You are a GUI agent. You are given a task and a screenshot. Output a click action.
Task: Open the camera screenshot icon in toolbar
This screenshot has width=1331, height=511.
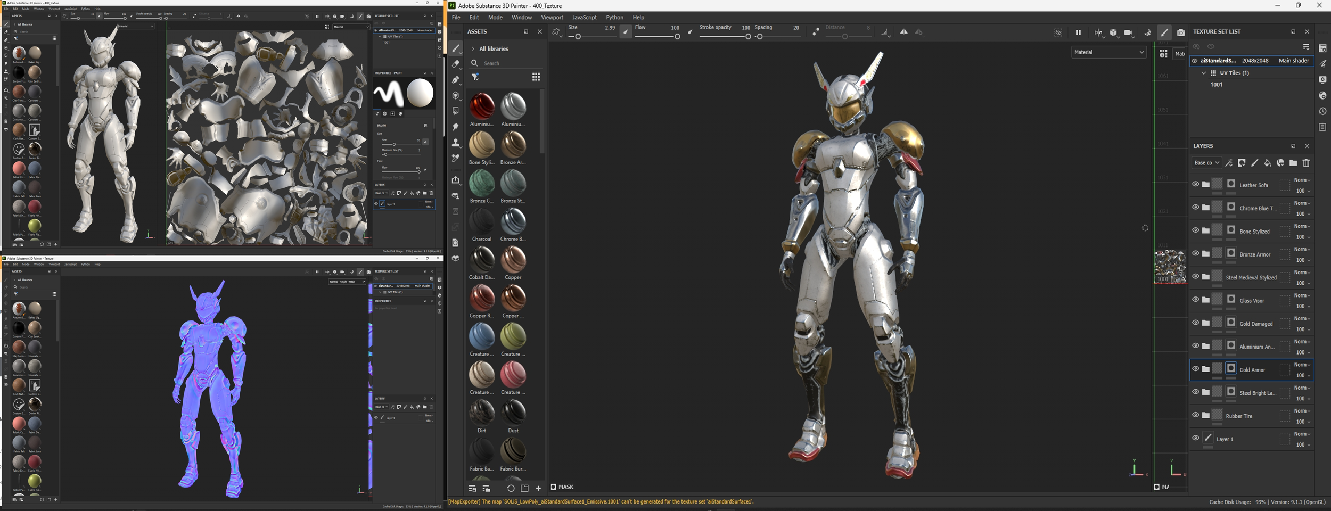(x=1180, y=32)
